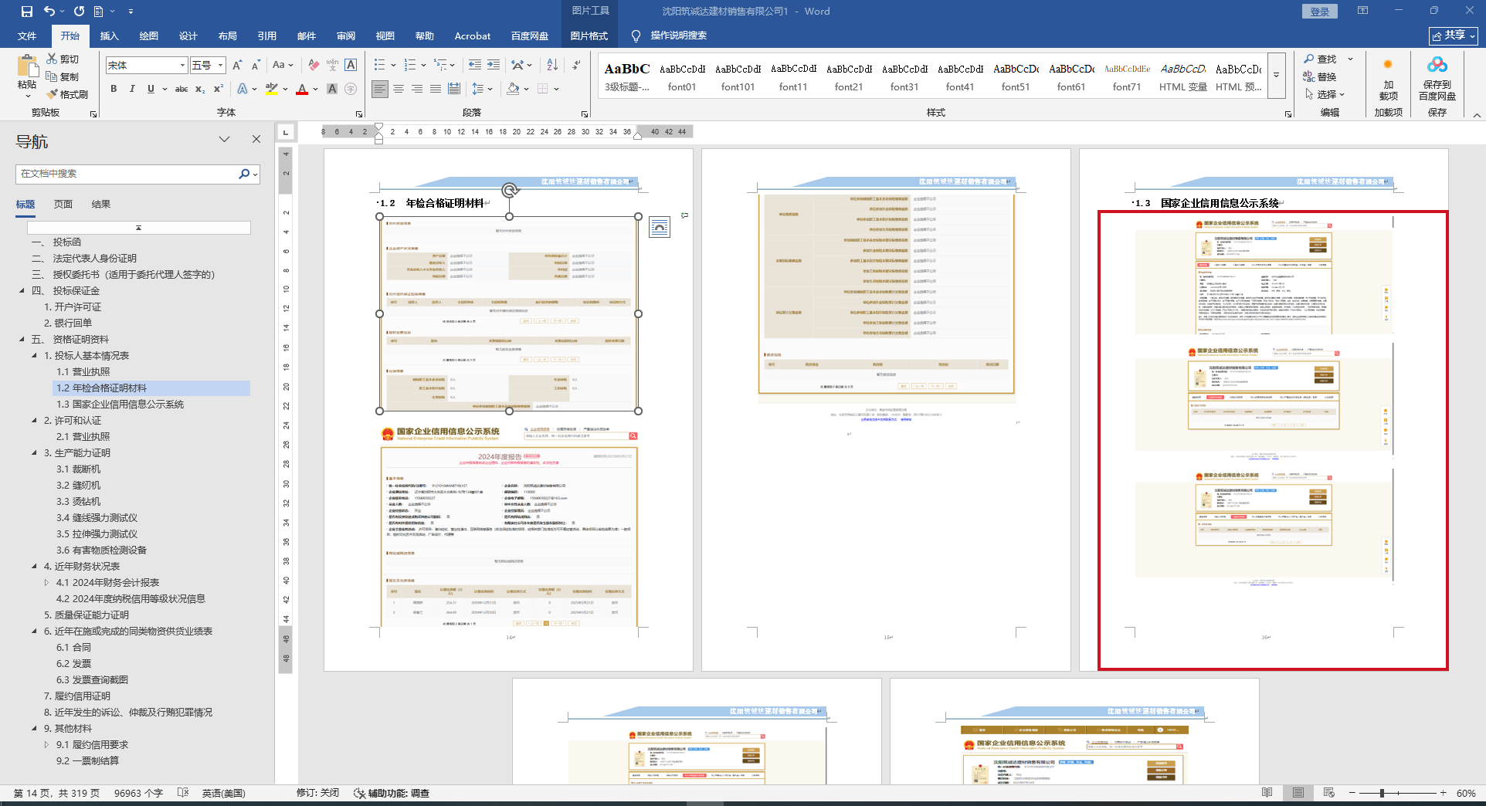Go to heading 1.3 国家企业信用信息公示系统
Screen dimensions: 1486x806
click(x=120, y=405)
